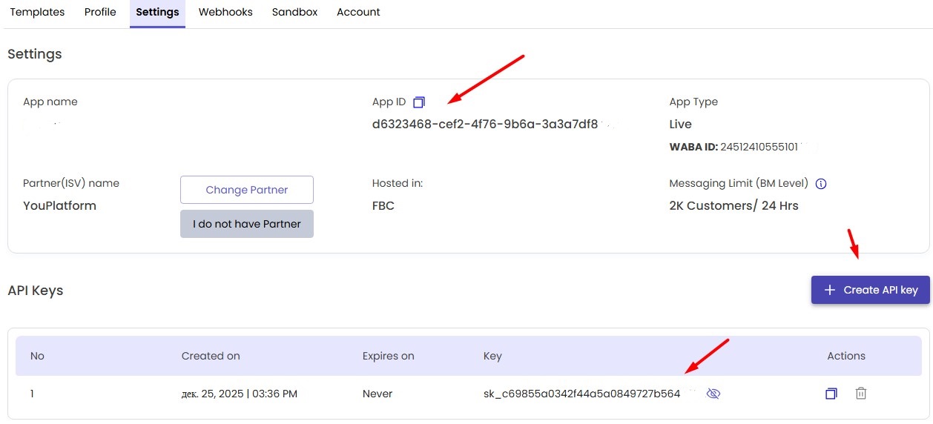Switch to the Profile tab
Screen dimensions: 933x424
point(100,13)
